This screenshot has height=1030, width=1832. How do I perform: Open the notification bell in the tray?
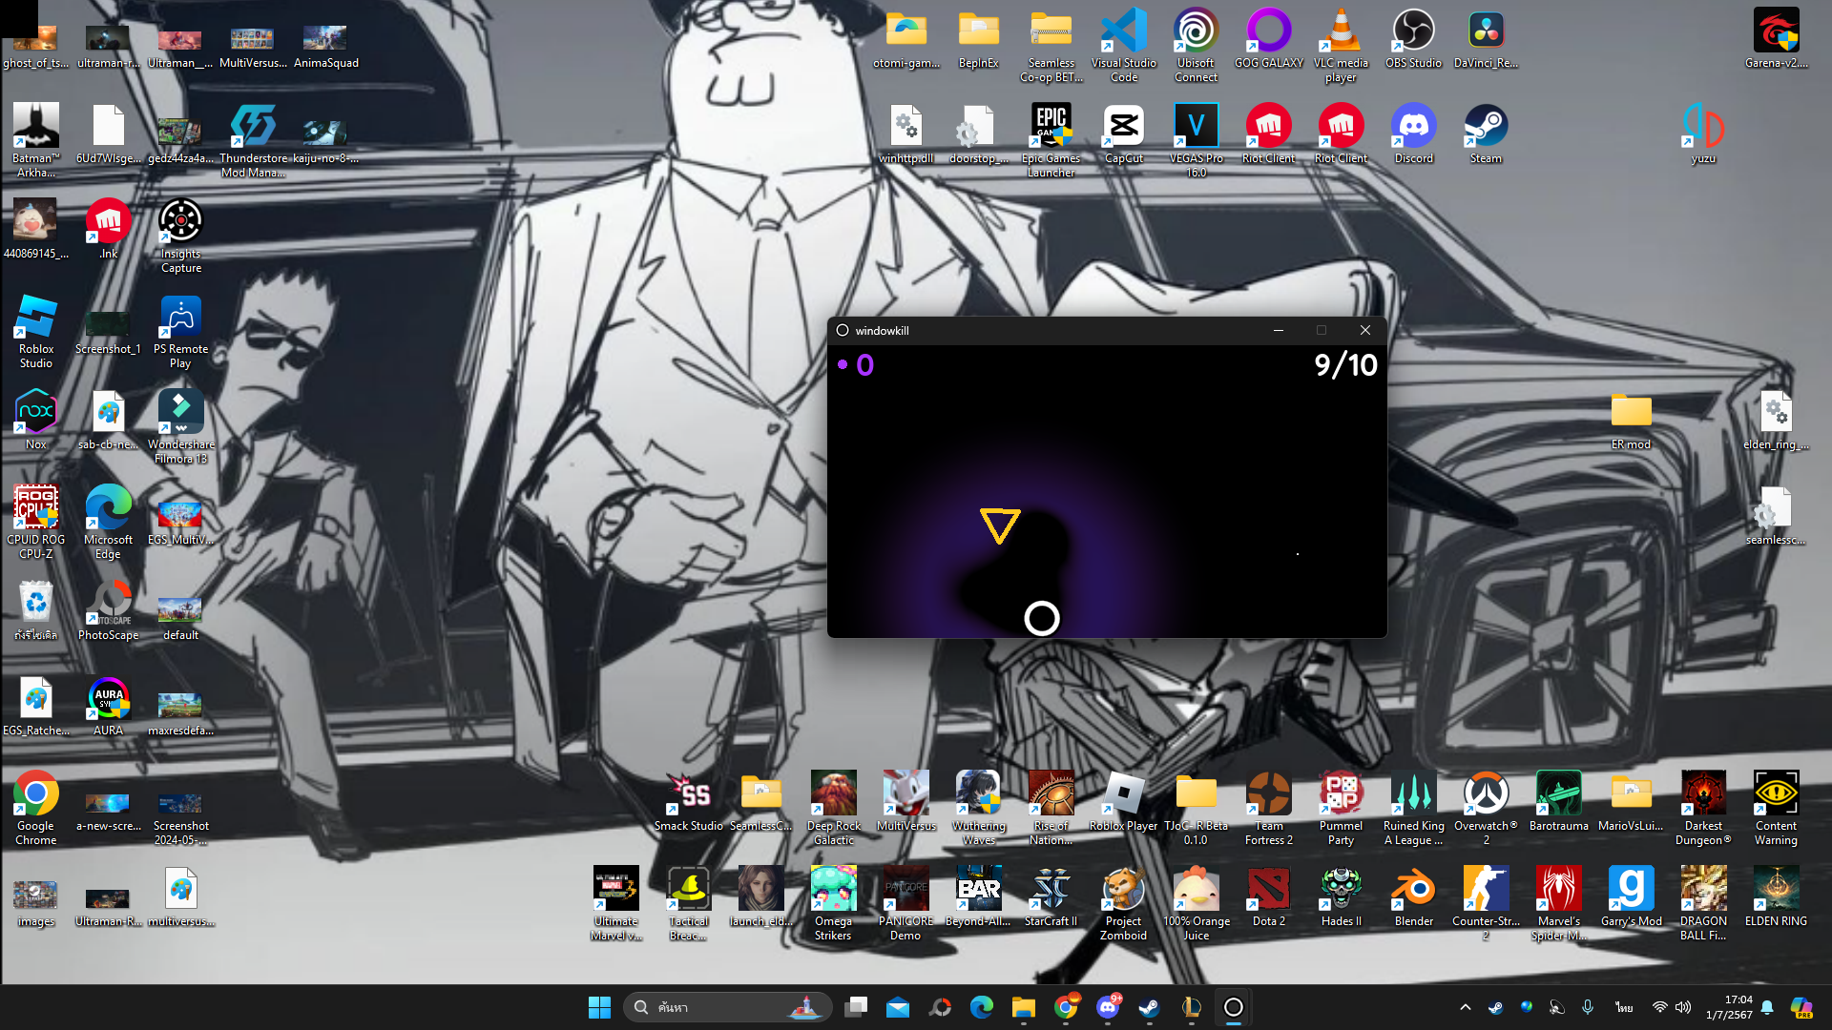click(1767, 1007)
